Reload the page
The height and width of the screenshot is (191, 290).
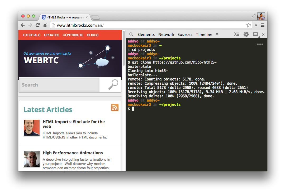(37, 25)
